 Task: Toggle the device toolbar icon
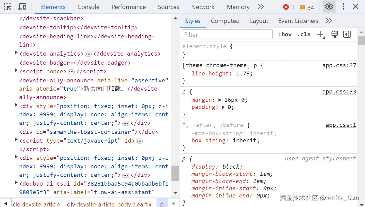[22, 7]
